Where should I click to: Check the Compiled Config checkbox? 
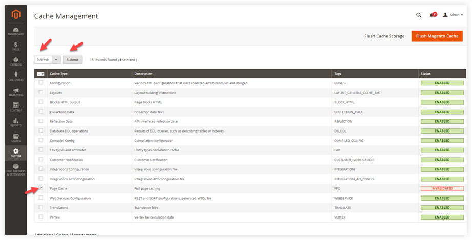pos(41,140)
